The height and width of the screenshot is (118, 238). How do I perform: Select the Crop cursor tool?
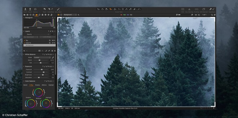pos(110,9)
